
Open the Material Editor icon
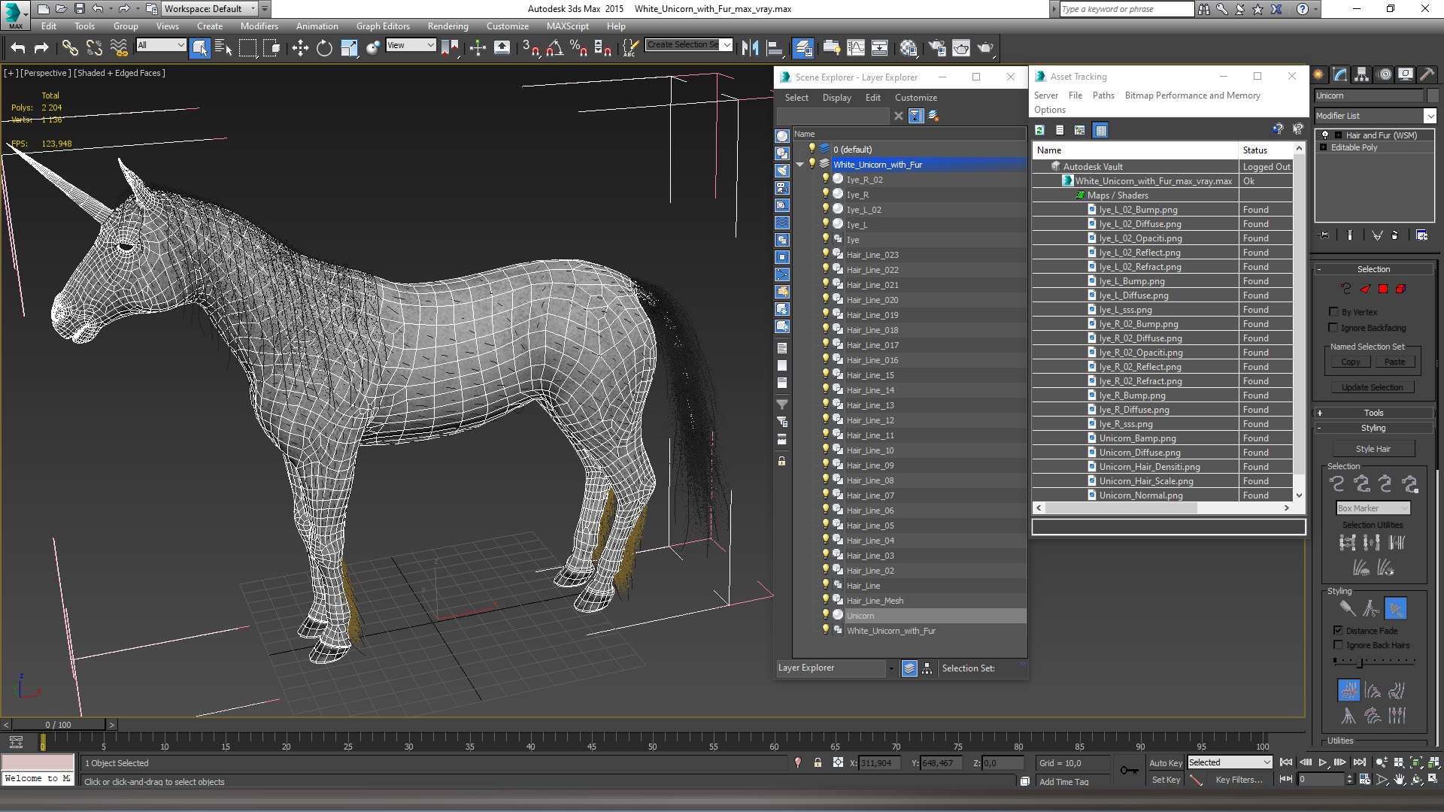tap(909, 48)
